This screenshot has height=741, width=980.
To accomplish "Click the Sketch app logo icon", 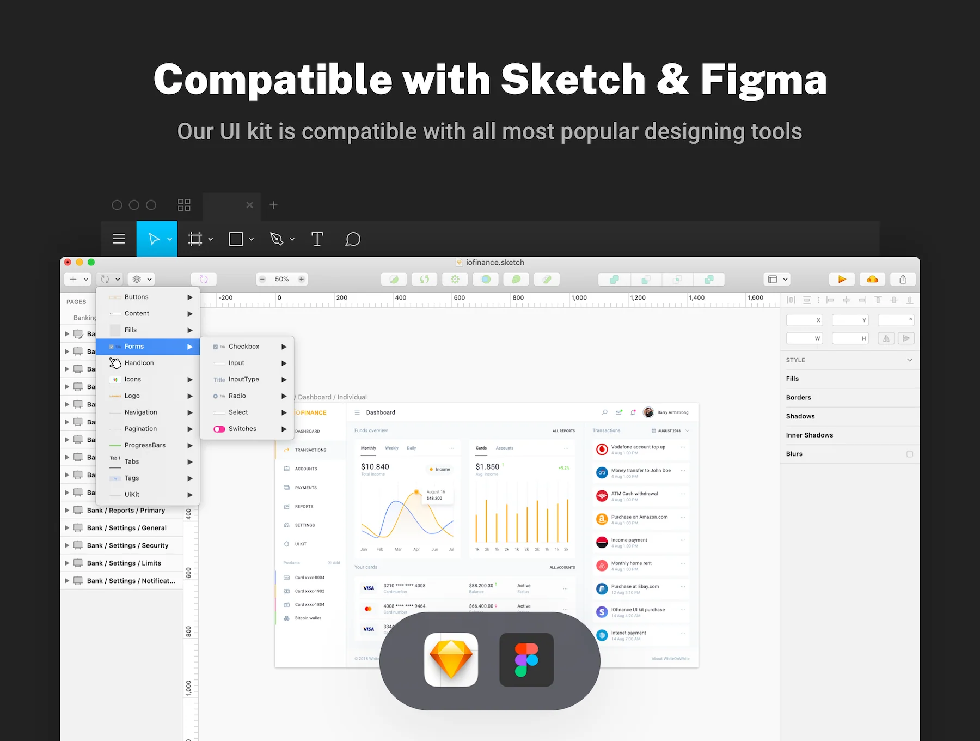I will click(451, 660).
